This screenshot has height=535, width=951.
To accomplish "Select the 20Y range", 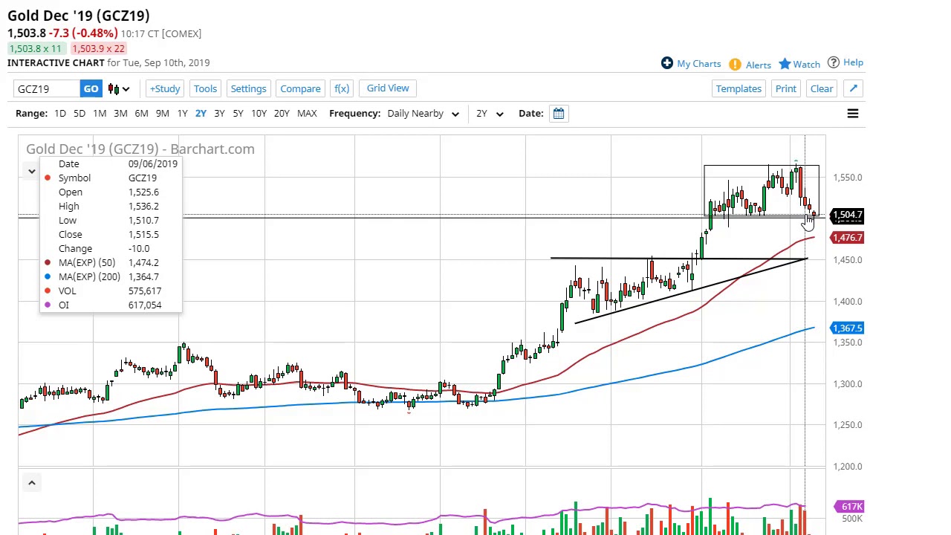I will point(282,113).
